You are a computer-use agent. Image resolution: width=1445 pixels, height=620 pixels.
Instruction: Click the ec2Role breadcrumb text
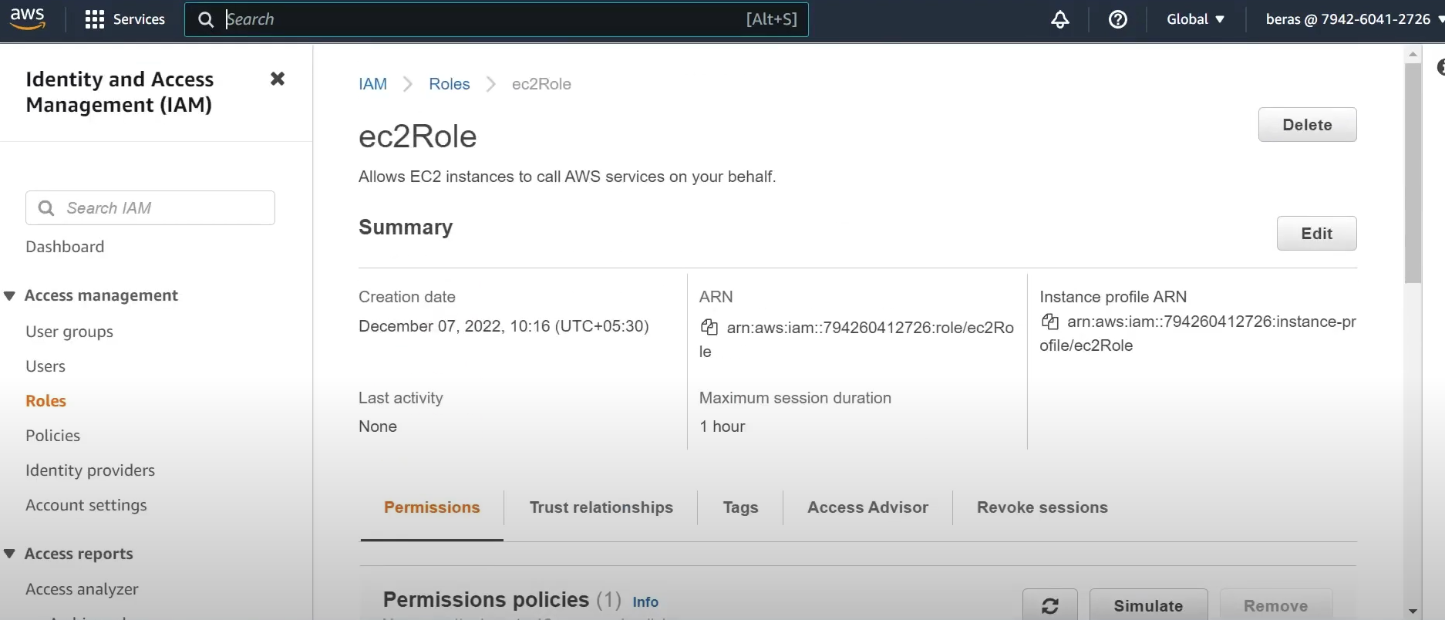coord(541,84)
